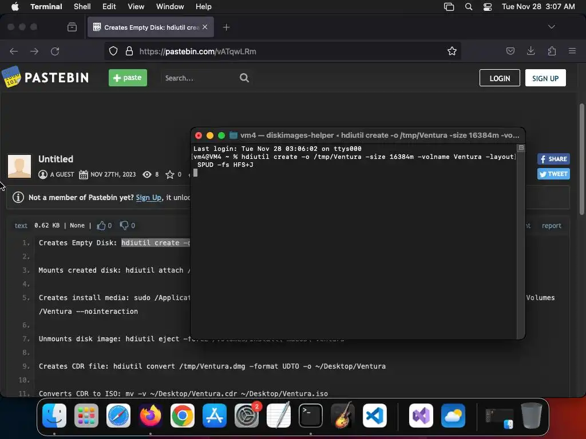586x439 pixels.
Task: Click the text syntax link
Action: [x=21, y=225]
